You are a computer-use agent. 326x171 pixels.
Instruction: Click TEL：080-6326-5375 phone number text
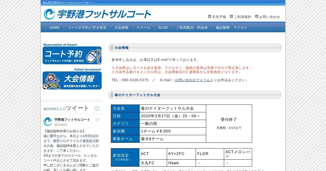click(x=130, y=80)
